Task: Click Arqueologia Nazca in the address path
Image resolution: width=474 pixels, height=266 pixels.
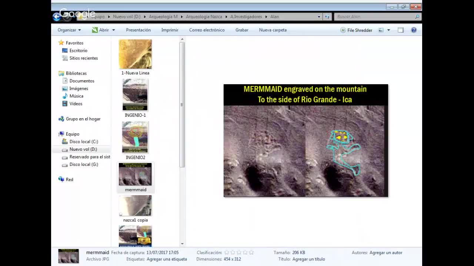Action: tap(204, 17)
